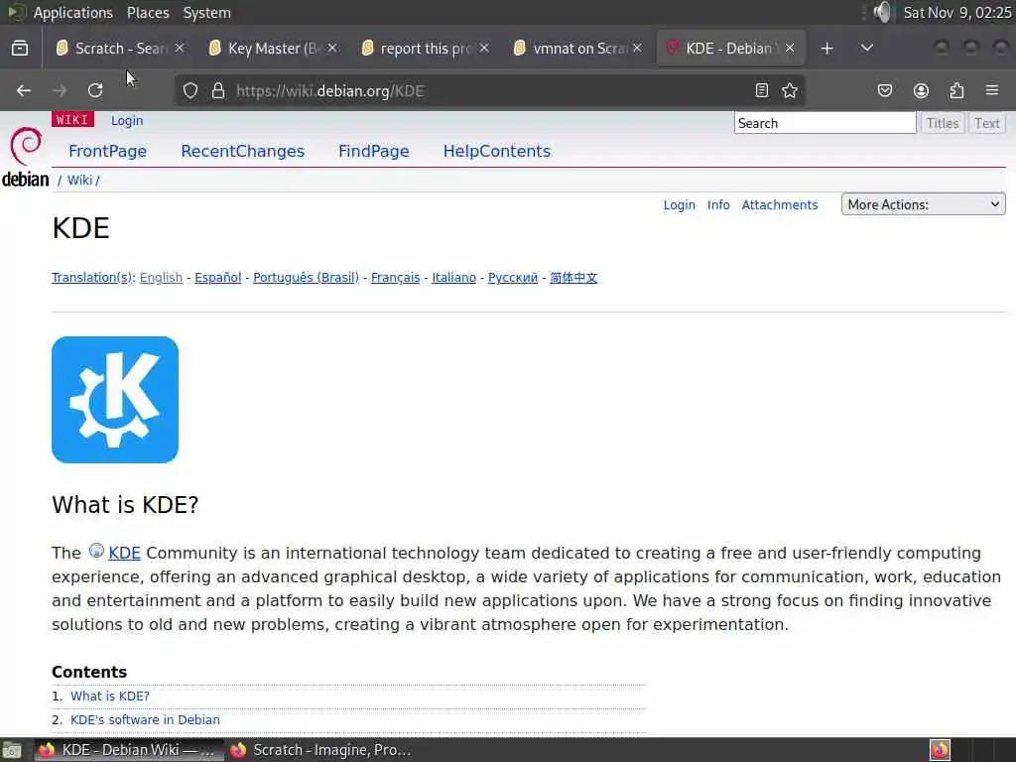
Task: Open the RecentChanges link
Action: coord(243,151)
